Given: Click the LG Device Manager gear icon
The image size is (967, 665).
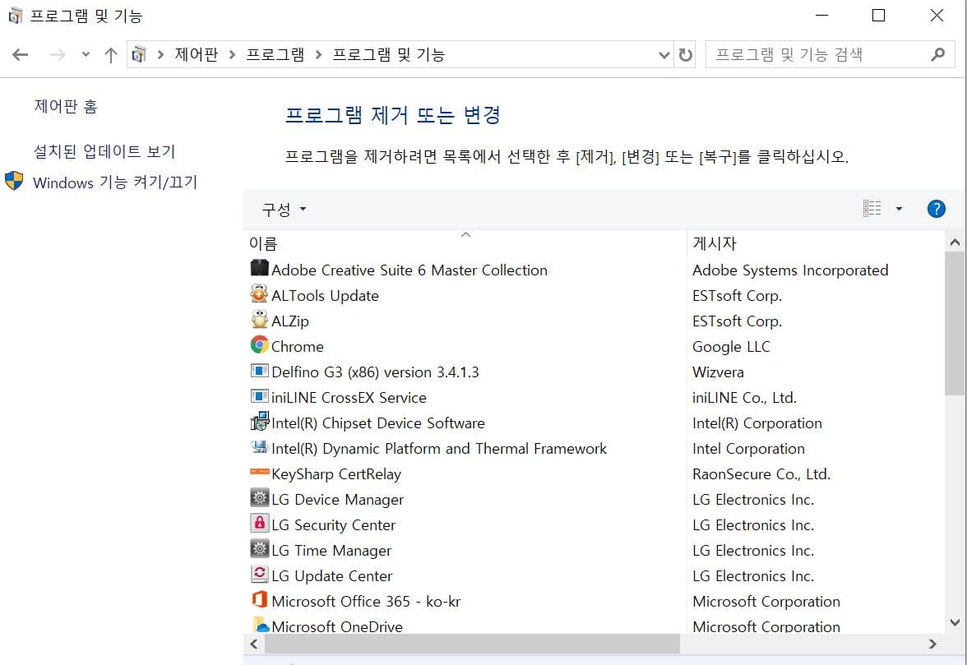Looking at the screenshot, I should pos(260,497).
